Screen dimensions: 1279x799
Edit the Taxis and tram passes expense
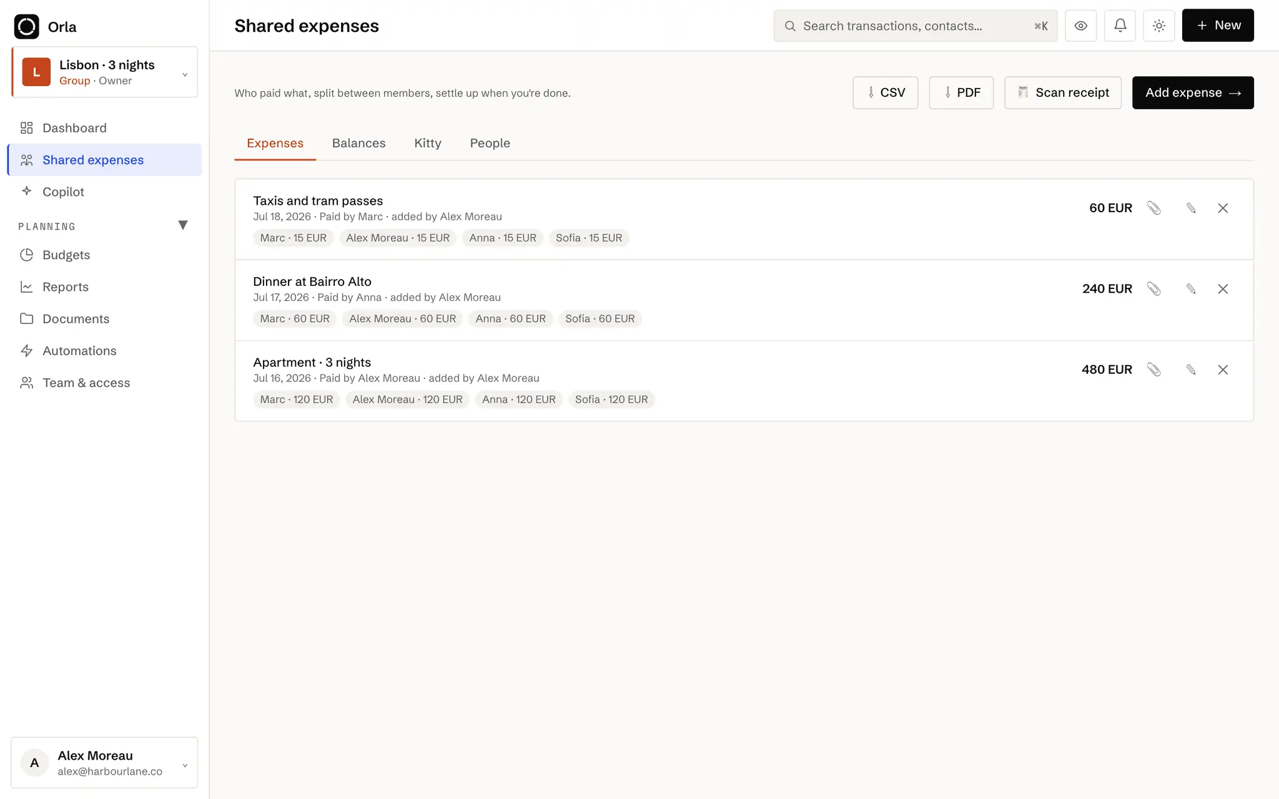1190,208
